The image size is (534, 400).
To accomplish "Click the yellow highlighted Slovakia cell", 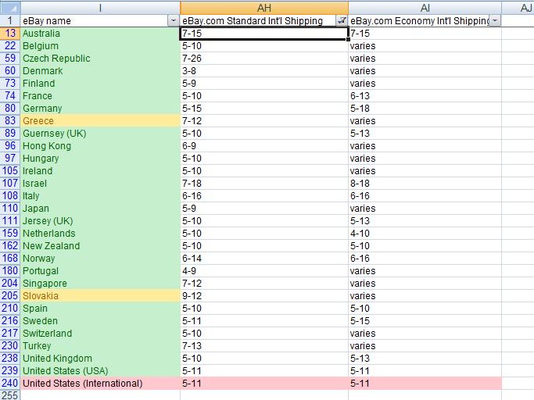I will point(100,296).
